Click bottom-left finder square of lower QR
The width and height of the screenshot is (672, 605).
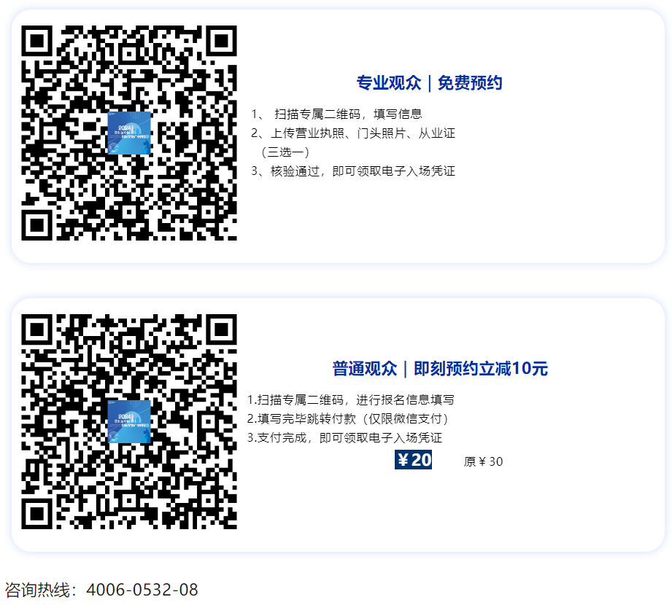click(37, 514)
